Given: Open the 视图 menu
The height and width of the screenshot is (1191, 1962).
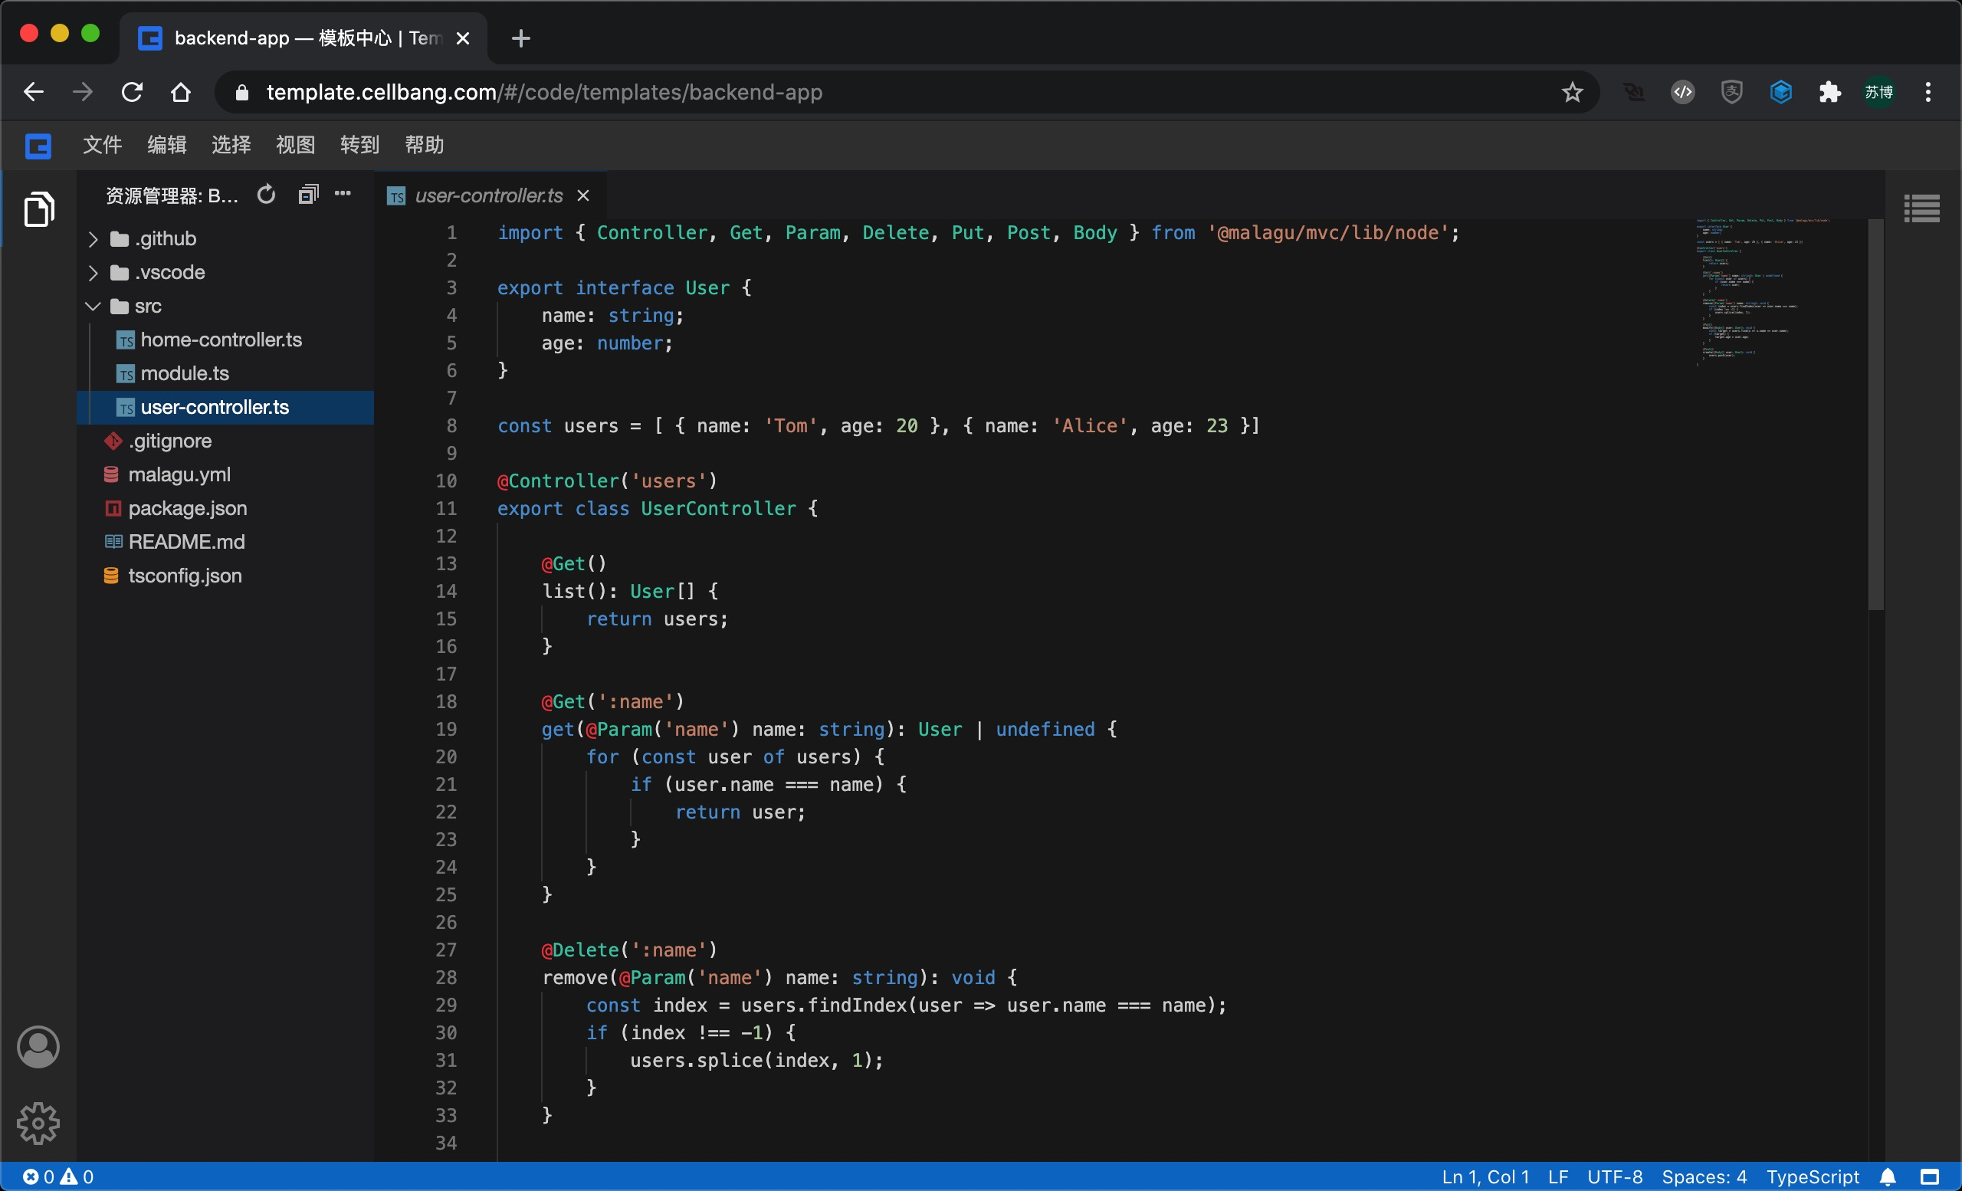Looking at the screenshot, I should pyautogui.click(x=295, y=145).
